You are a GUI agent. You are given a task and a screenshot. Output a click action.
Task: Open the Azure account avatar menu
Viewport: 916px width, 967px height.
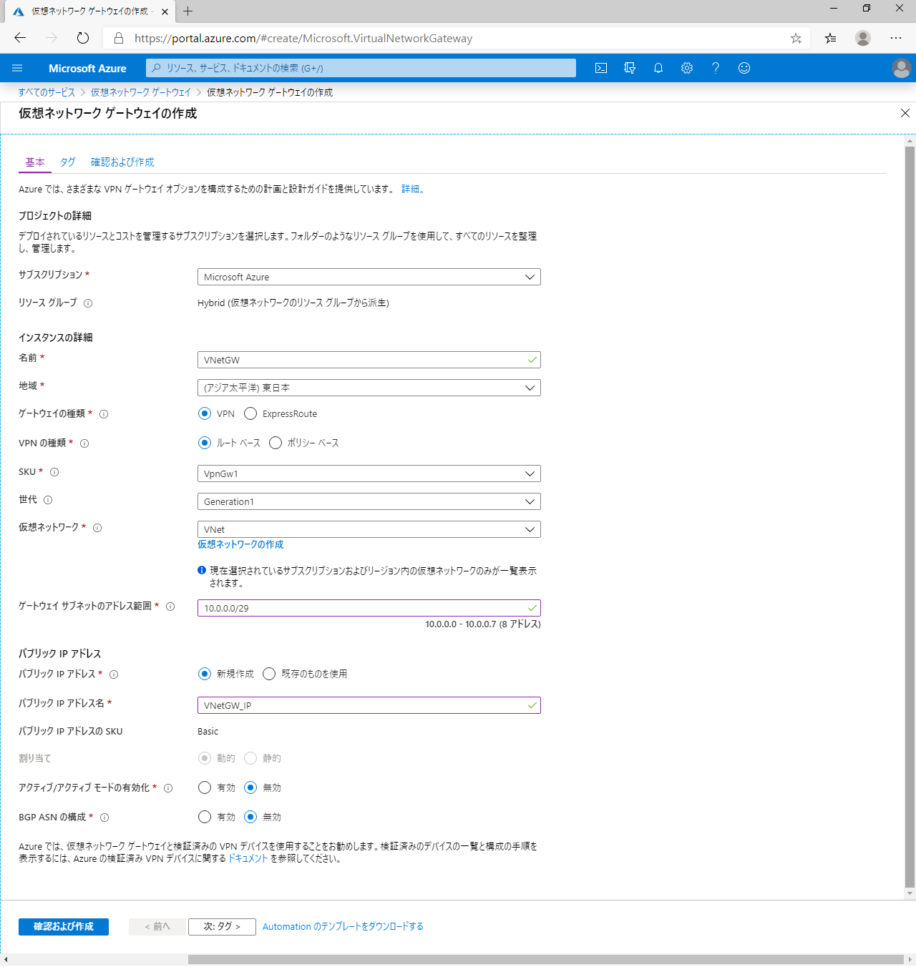point(901,68)
